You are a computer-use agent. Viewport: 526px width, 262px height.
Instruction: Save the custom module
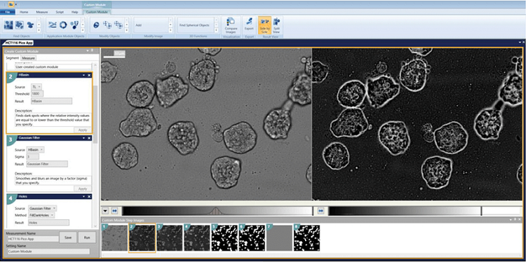pos(68,237)
